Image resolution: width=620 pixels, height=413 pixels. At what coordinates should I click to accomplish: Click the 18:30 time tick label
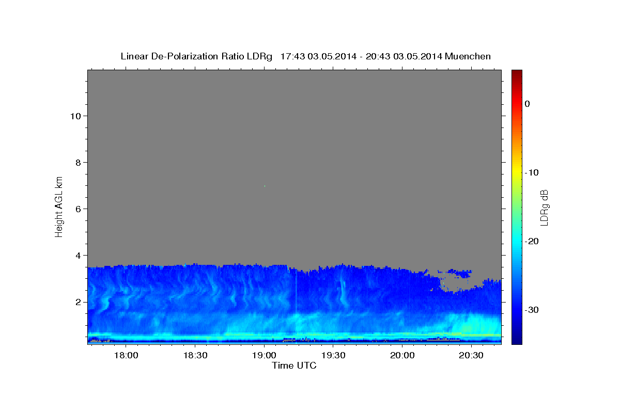point(195,356)
